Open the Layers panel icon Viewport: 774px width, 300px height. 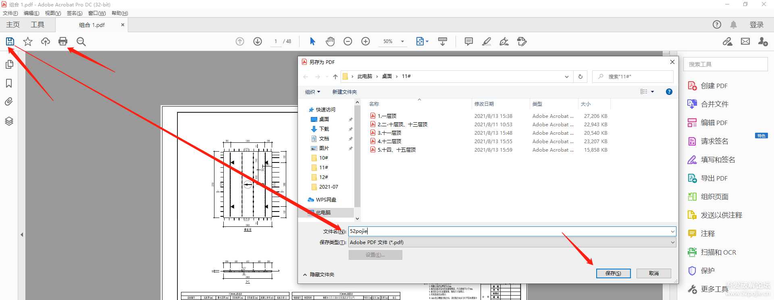coord(9,121)
